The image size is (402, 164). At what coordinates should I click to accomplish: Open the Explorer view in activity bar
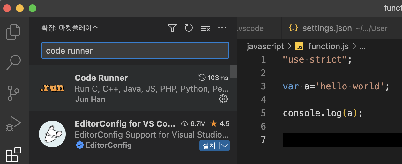pyautogui.click(x=13, y=32)
